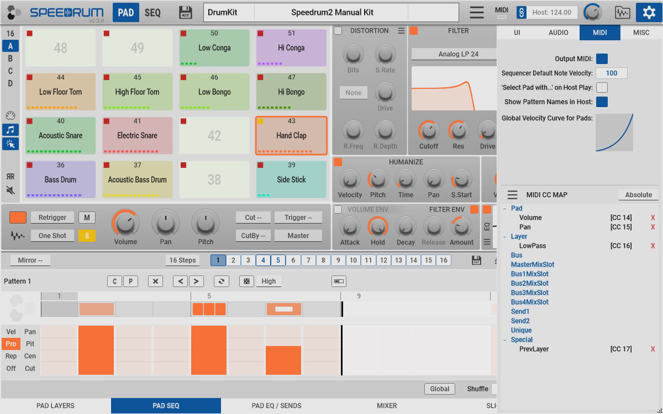Switch to the MIXER tab
This screenshot has height=414, width=663.
pos(387,406)
